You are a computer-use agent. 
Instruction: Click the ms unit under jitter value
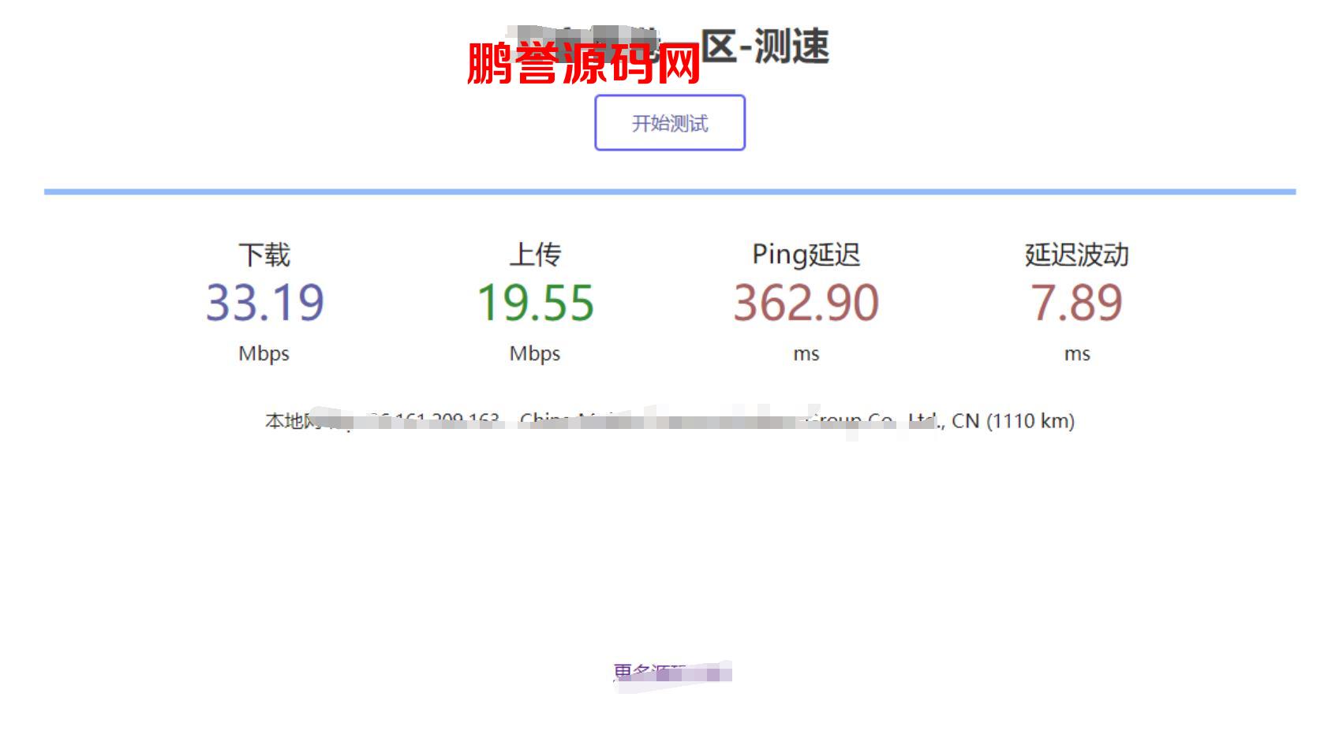tap(1076, 355)
